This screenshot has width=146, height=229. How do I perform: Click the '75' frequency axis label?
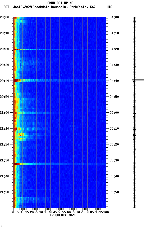(x=83, y=212)
